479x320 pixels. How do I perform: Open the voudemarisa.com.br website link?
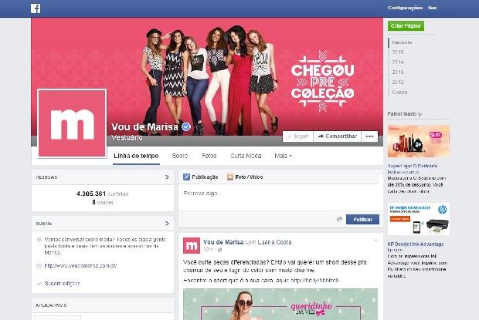(x=80, y=266)
